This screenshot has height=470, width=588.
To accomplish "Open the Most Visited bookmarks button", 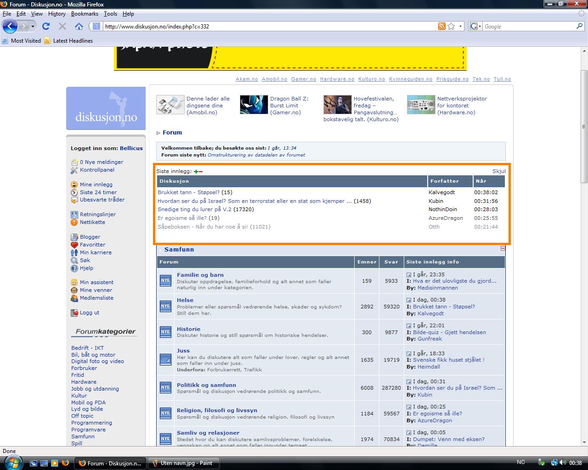I will click(x=22, y=41).
